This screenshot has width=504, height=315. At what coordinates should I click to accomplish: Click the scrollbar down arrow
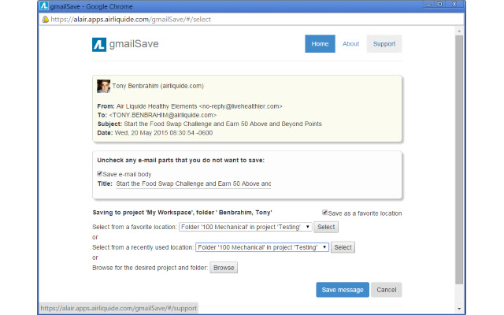(x=459, y=309)
